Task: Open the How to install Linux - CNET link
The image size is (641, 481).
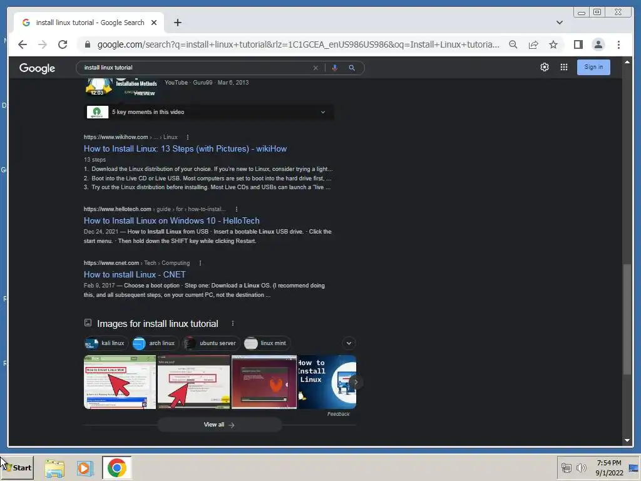Action: tap(135, 274)
